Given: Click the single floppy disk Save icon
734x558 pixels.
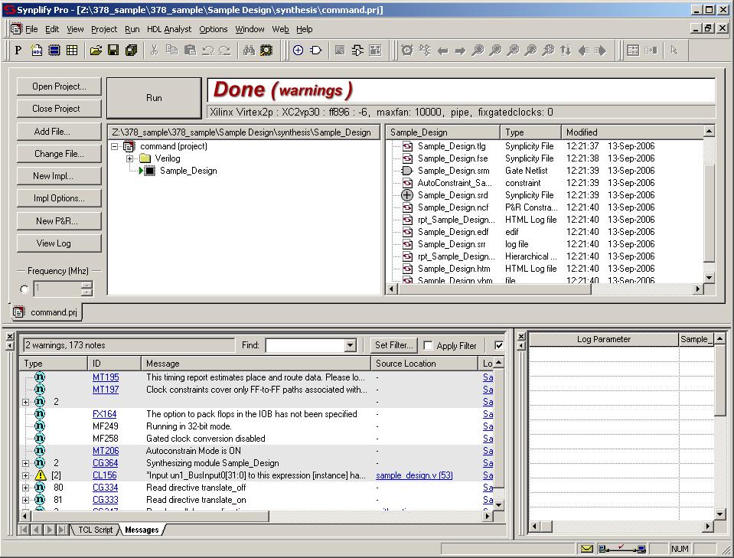Looking at the screenshot, I should 113,50.
